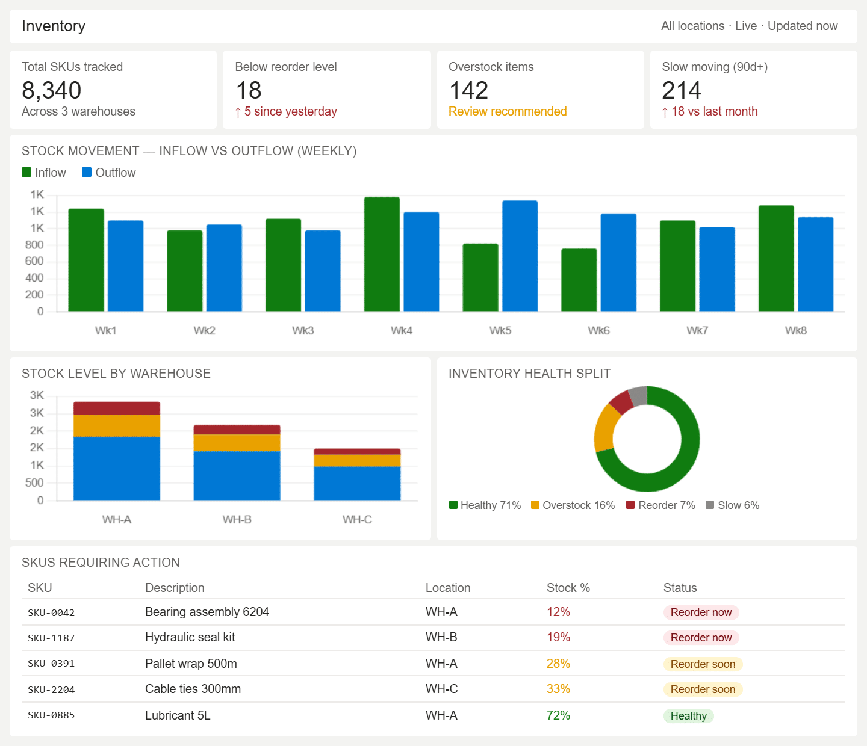Click the orange Overstock donut segment
Screen dimensions: 867x746
605,428
